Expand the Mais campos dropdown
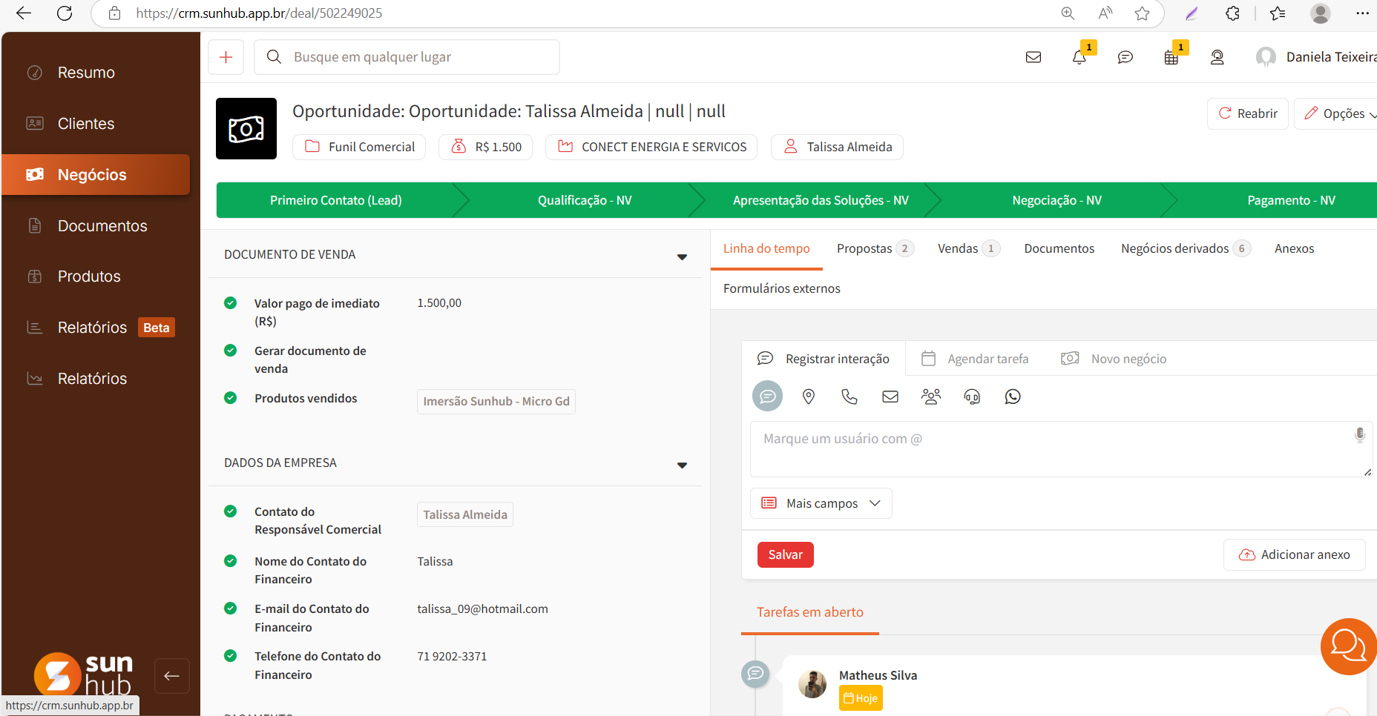Image resolution: width=1377 pixels, height=716 pixels. coord(821,503)
